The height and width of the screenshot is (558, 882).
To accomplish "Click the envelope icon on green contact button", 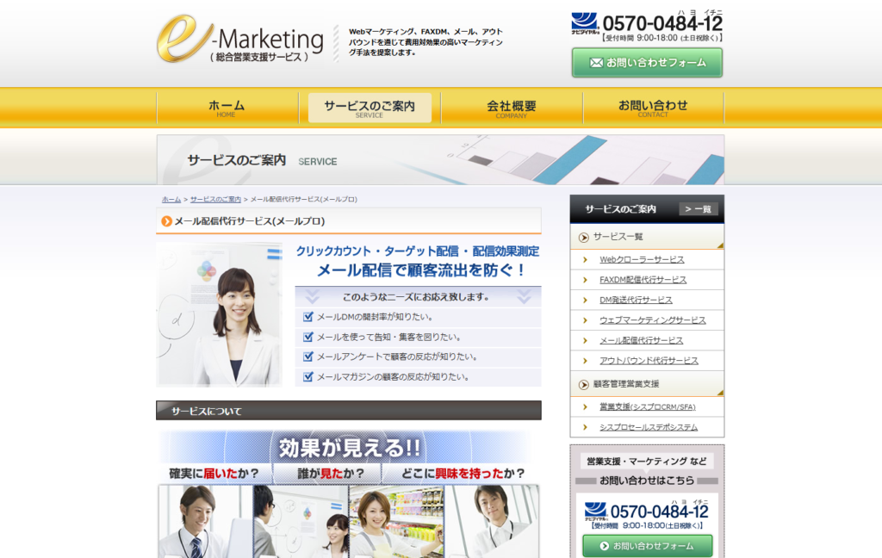I will click(595, 63).
